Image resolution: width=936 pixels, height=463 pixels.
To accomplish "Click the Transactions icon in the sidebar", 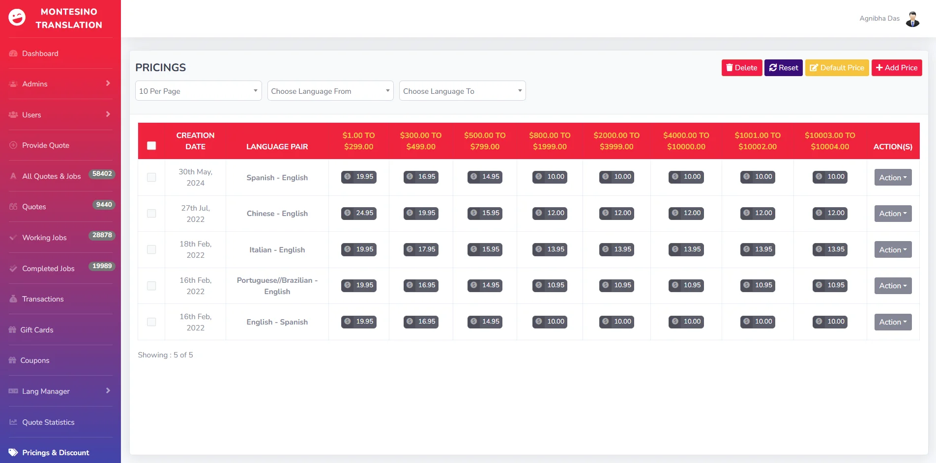I will click(x=13, y=299).
